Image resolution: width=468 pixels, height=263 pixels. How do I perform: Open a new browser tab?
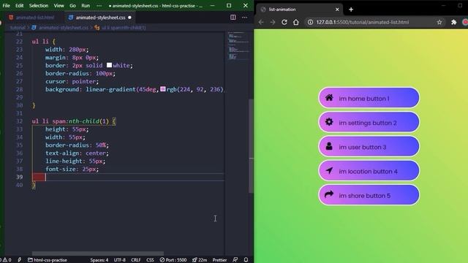(351, 9)
